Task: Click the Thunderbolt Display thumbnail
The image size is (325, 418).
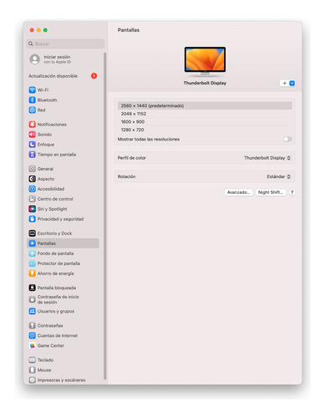Action: pos(205,62)
